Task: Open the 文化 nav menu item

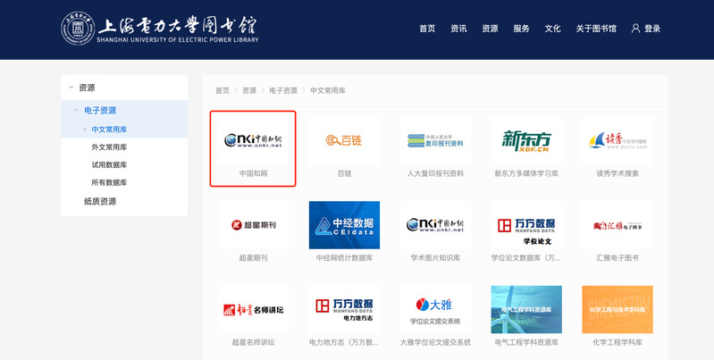Action: point(553,29)
